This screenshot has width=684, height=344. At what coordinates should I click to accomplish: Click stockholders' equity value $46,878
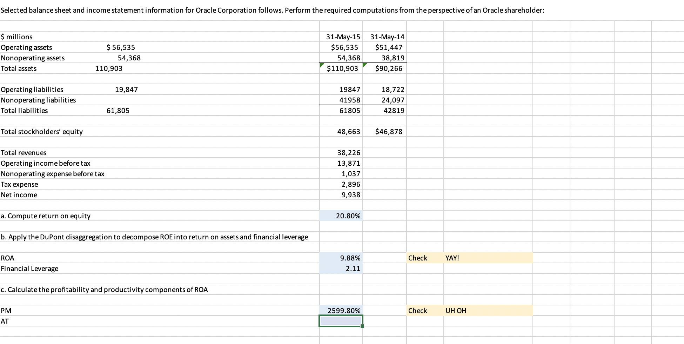[389, 131]
